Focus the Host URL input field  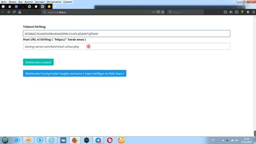coord(126,46)
